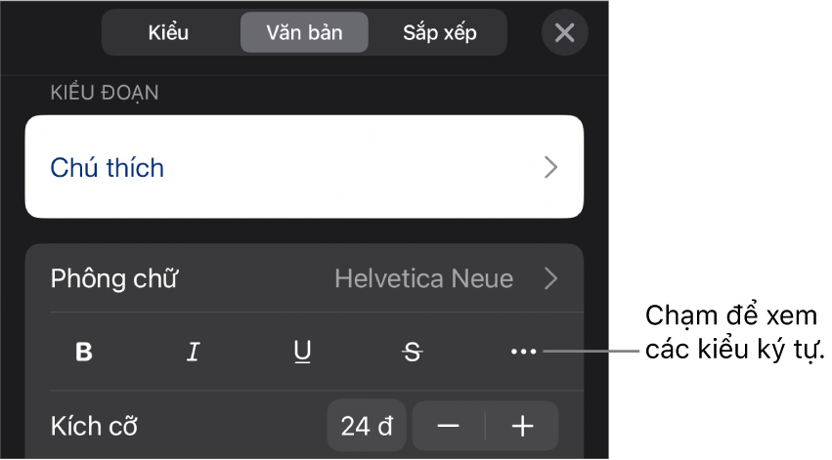The image size is (832, 460).
Task: Decrease font size with minus button
Action: click(449, 426)
